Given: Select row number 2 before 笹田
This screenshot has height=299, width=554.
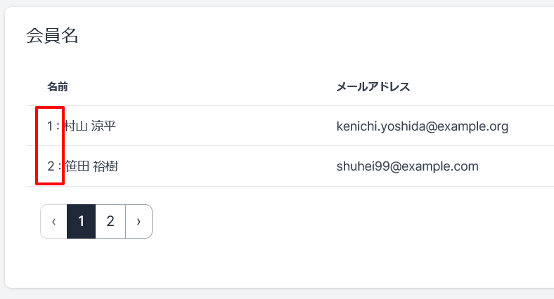Looking at the screenshot, I should (51, 166).
